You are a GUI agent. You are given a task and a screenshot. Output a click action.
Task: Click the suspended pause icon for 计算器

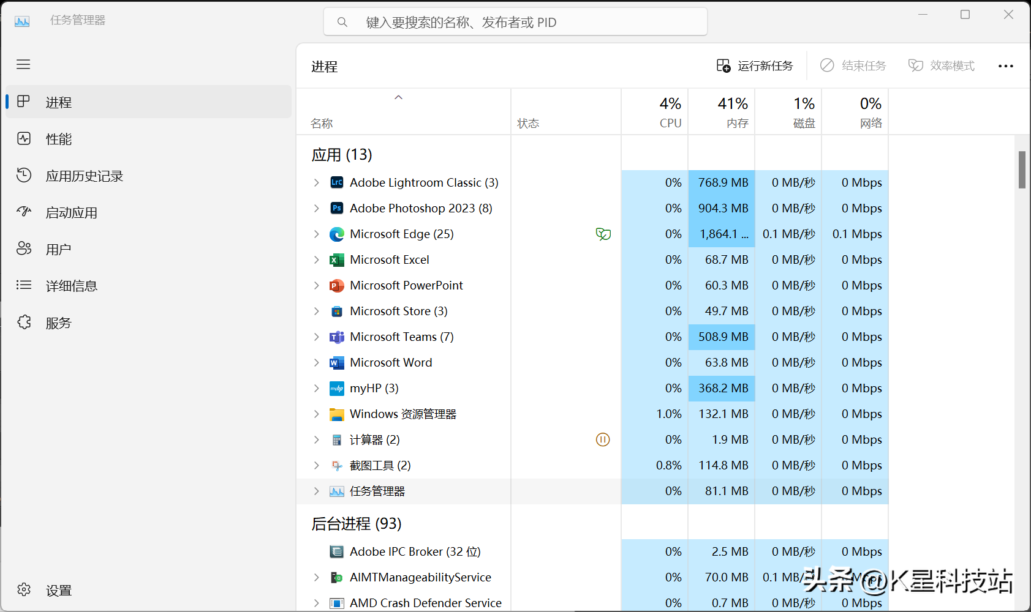point(603,440)
